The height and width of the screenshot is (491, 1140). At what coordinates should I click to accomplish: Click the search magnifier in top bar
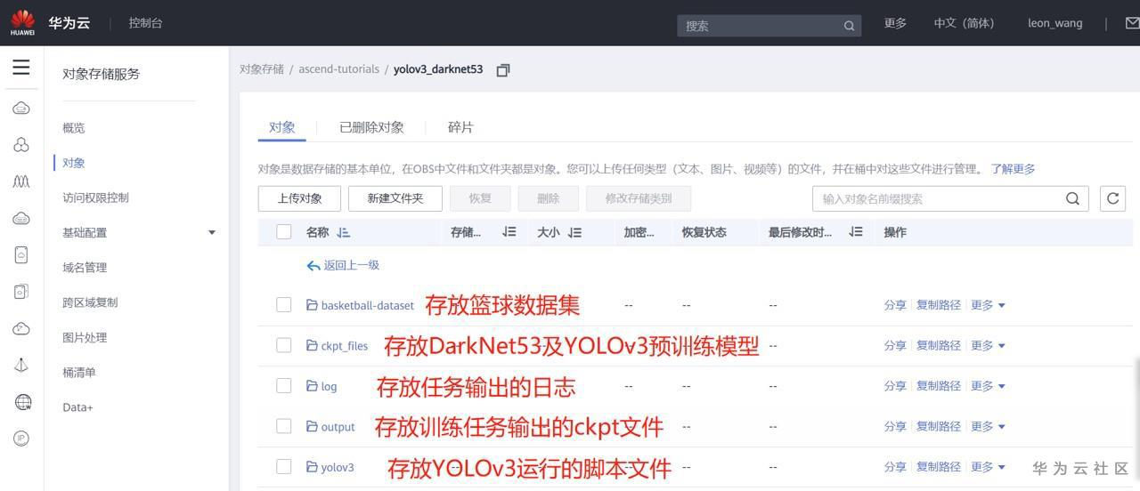point(849,26)
